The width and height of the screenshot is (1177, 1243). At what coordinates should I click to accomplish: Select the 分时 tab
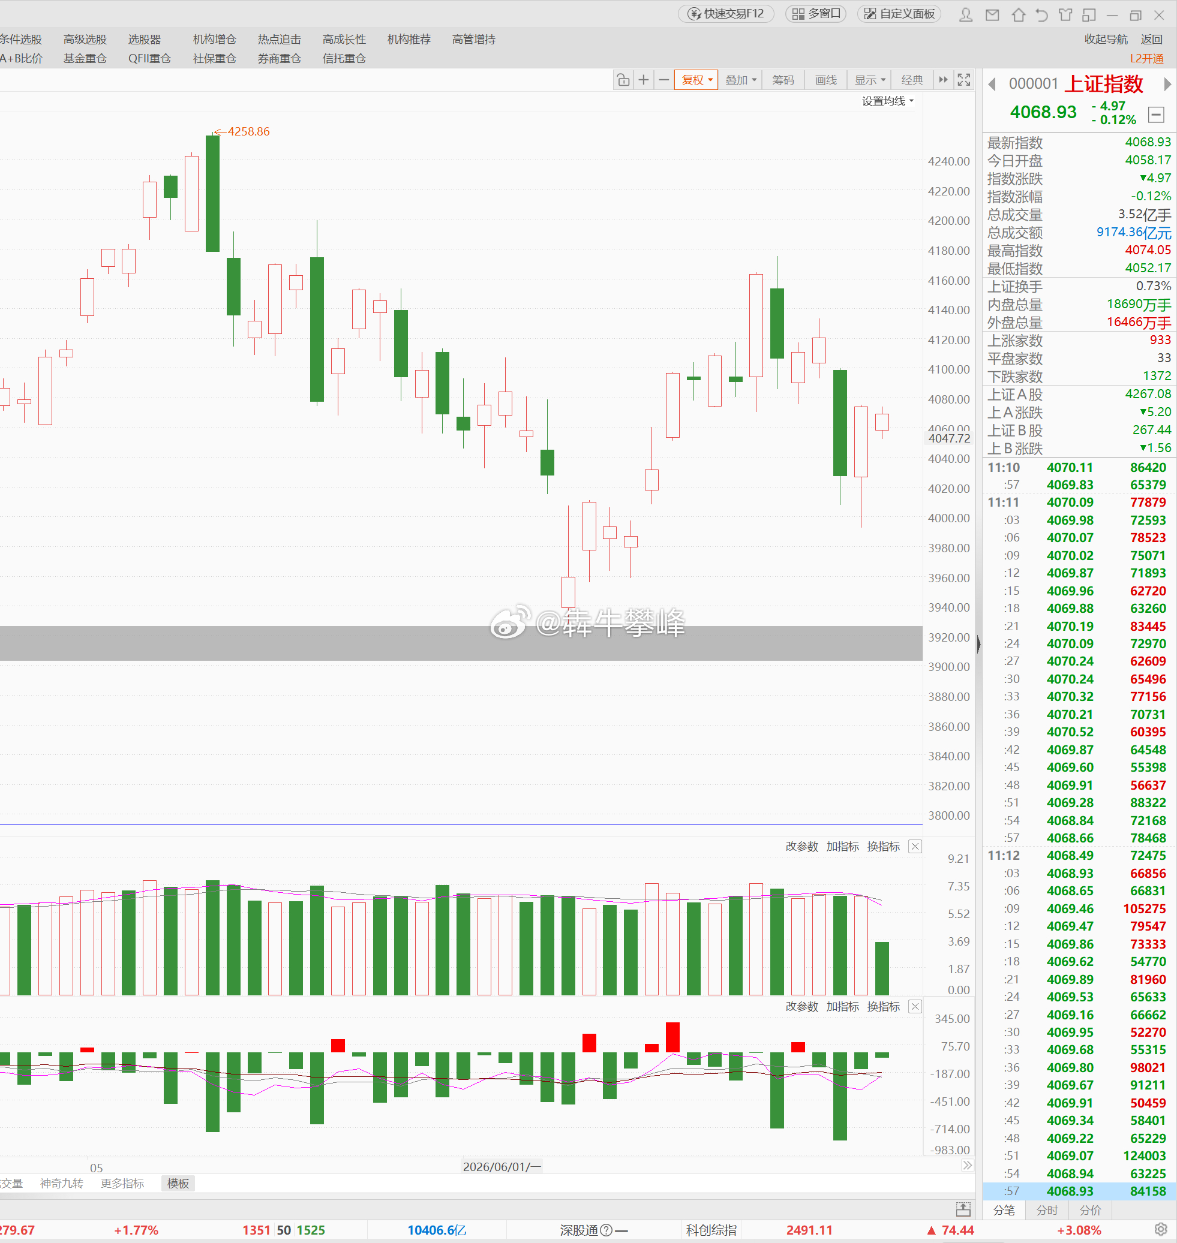click(1047, 1211)
